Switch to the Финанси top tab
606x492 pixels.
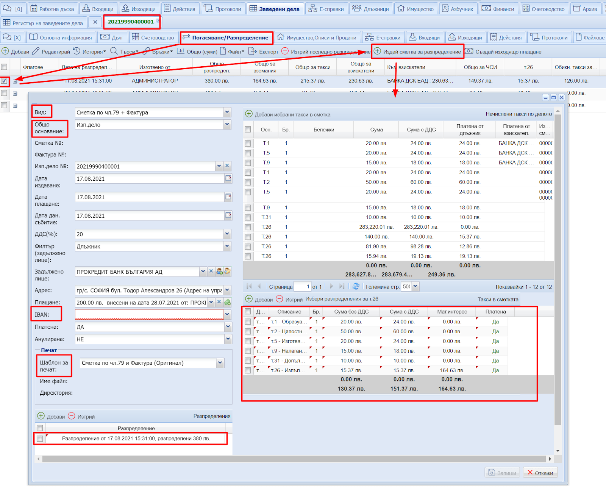(x=498, y=9)
